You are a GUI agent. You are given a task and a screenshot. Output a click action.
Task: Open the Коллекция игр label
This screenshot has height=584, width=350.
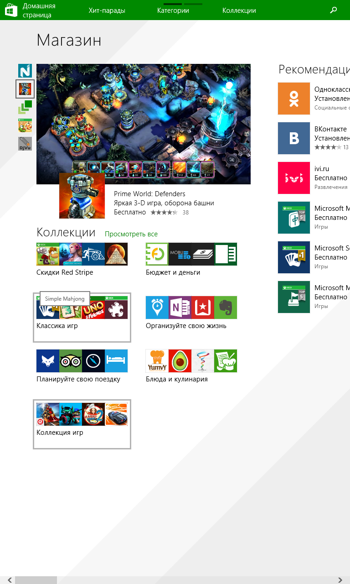(x=60, y=433)
